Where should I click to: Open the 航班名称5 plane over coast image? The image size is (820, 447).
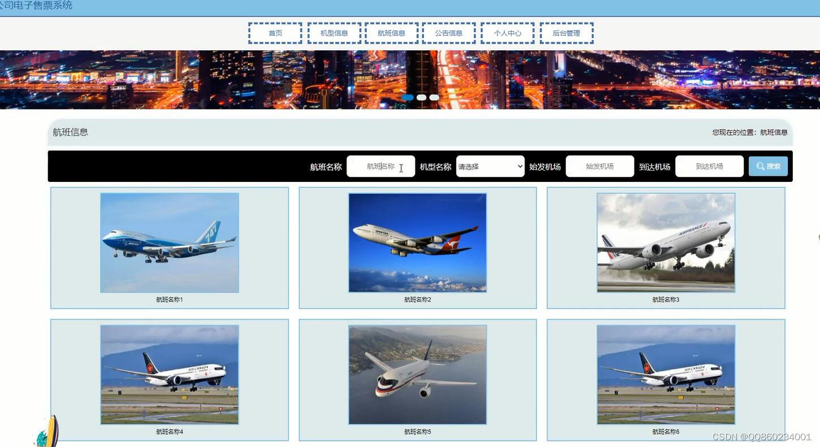418,375
